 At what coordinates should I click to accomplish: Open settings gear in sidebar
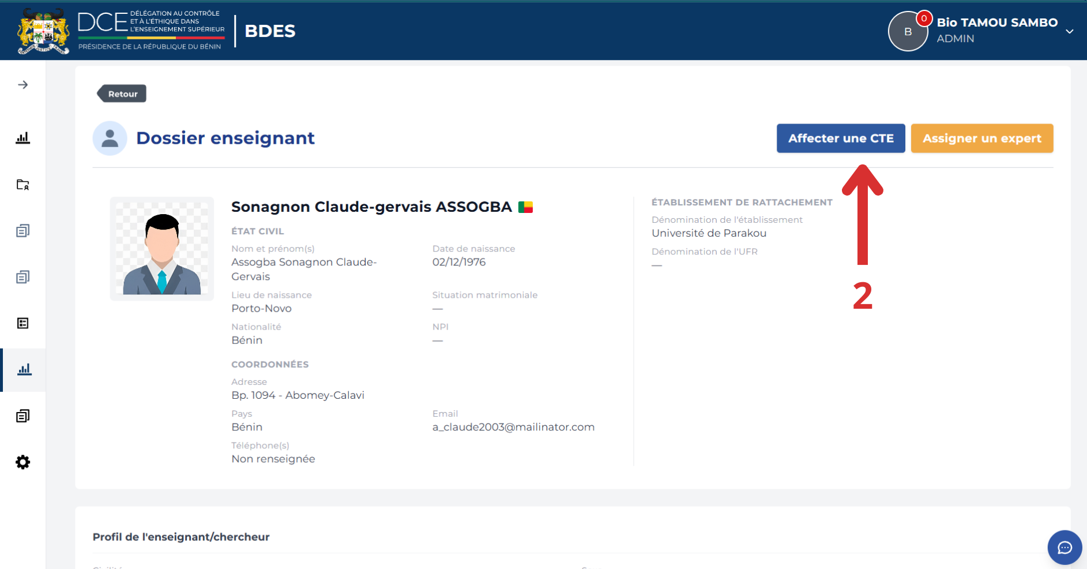22,462
